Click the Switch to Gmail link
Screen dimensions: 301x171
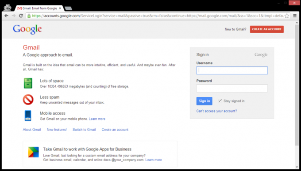click(84, 129)
